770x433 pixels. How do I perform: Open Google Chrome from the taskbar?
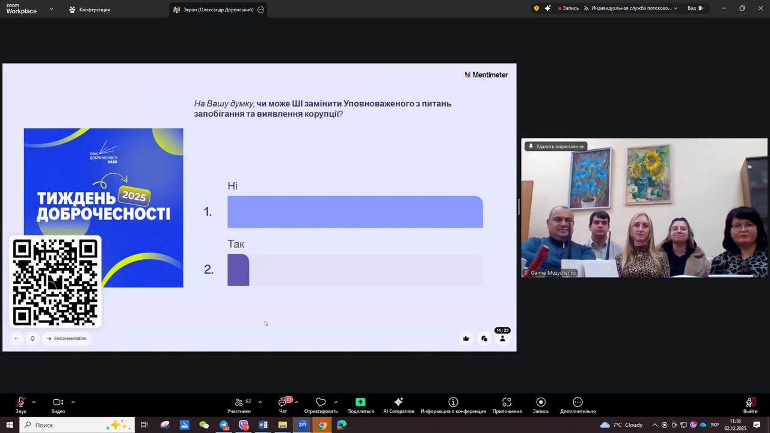(322, 425)
